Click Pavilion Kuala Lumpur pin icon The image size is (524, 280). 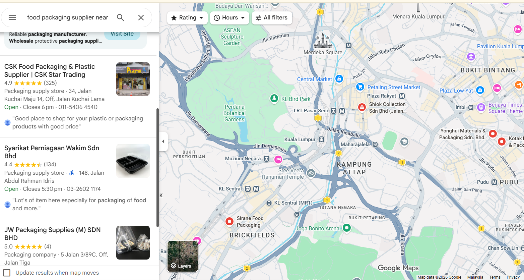(471, 56)
